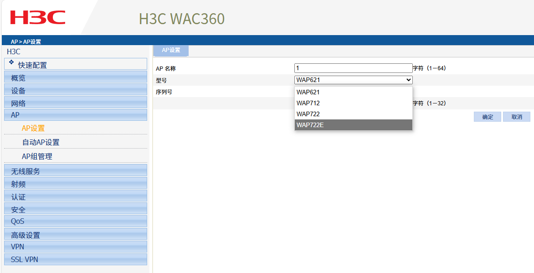534x273 pixels.
Task: Expand the 概览 overview section
Action: click(76, 77)
